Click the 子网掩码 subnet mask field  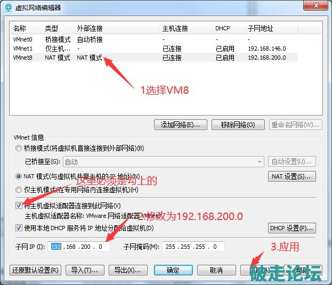[194, 247]
